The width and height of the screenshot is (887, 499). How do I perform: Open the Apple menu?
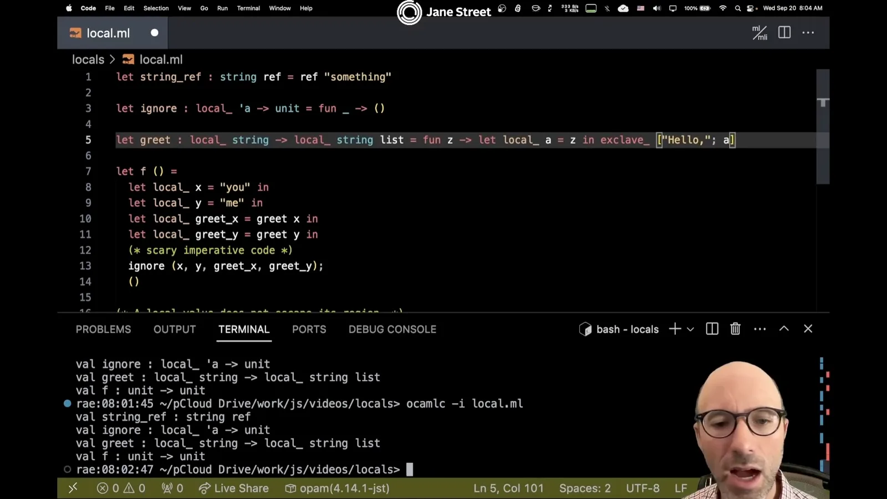(x=69, y=8)
